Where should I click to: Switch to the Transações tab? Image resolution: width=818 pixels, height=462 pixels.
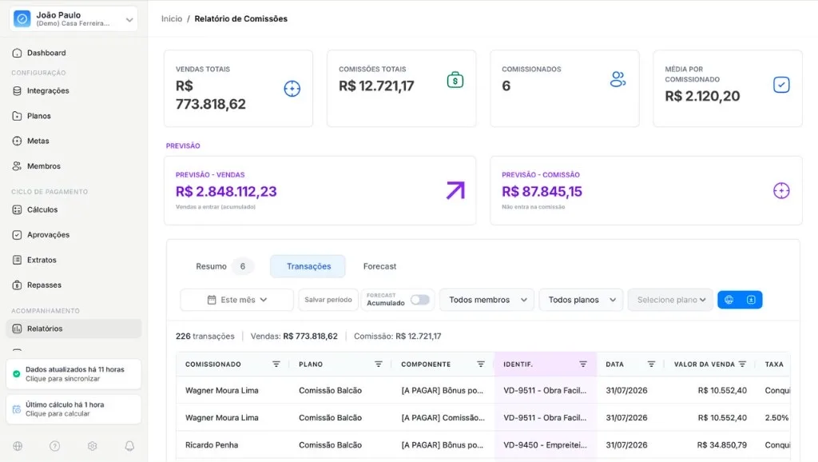click(x=308, y=266)
